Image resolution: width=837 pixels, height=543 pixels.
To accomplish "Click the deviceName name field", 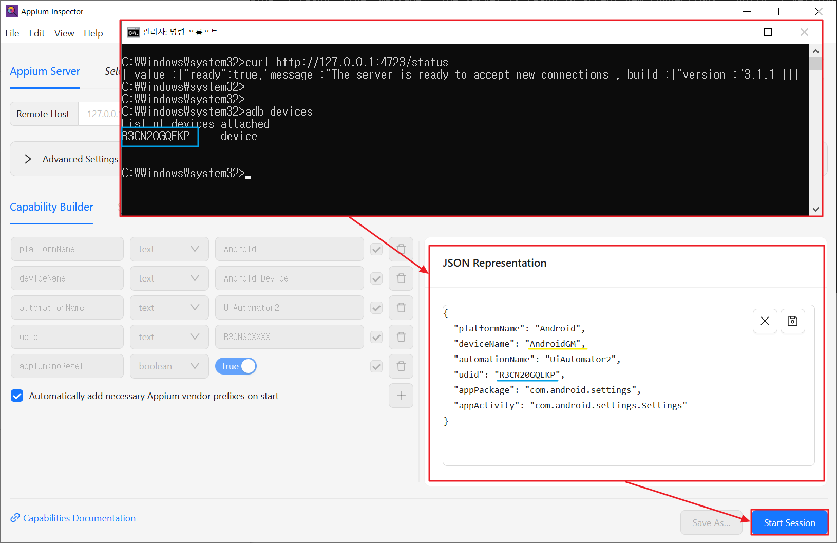I will click(67, 278).
